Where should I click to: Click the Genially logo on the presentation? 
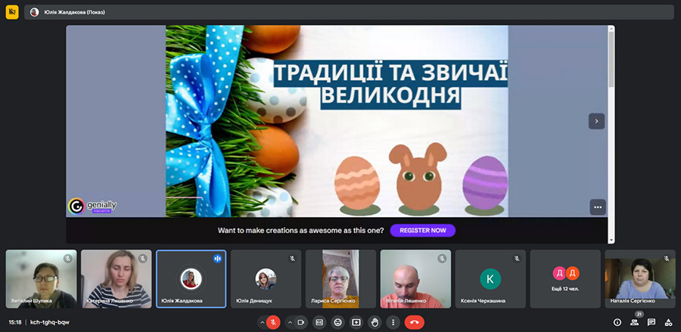point(92,206)
